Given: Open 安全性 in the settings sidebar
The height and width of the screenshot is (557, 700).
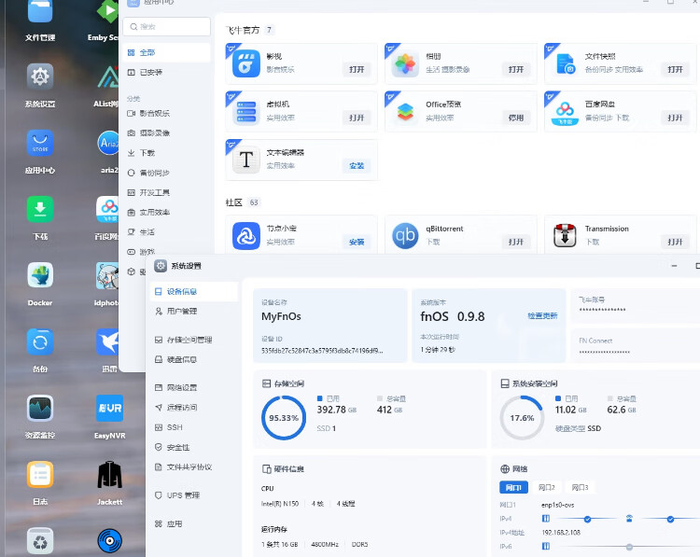Looking at the screenshot, I should click(178, 447).
